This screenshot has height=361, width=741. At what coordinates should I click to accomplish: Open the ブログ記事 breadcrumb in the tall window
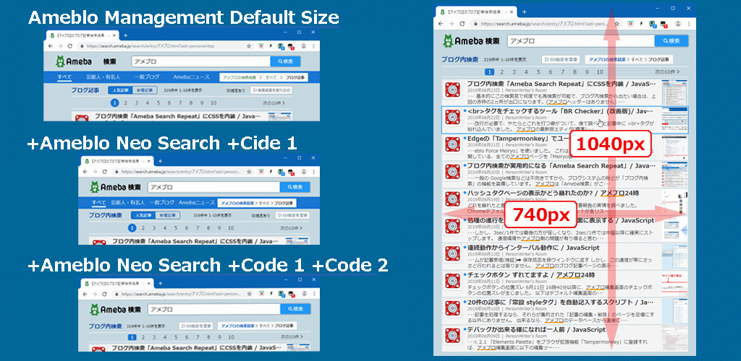pyautogui.click(x=659, y=59)
